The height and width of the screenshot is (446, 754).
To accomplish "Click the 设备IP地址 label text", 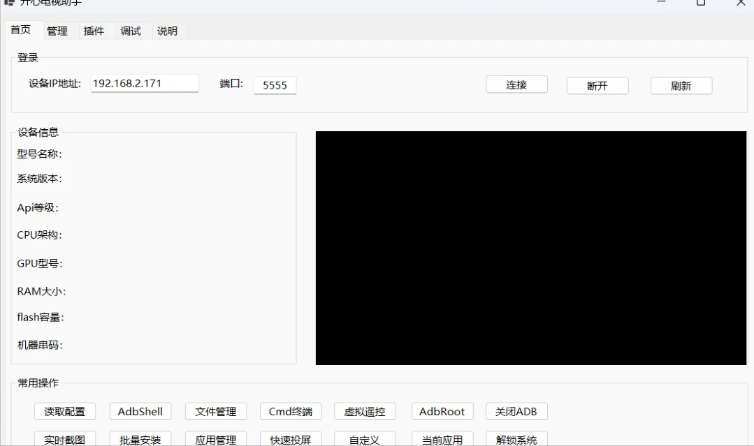I will click(x=55, y=84).
